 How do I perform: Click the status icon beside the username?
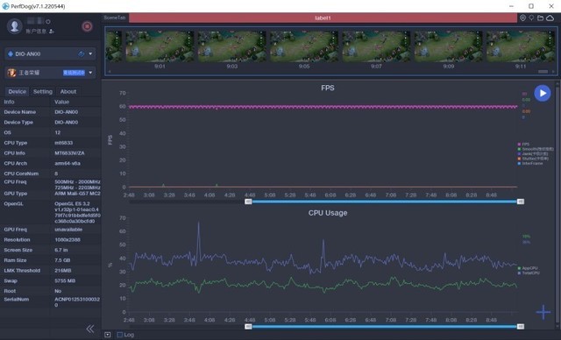(48, 21)
